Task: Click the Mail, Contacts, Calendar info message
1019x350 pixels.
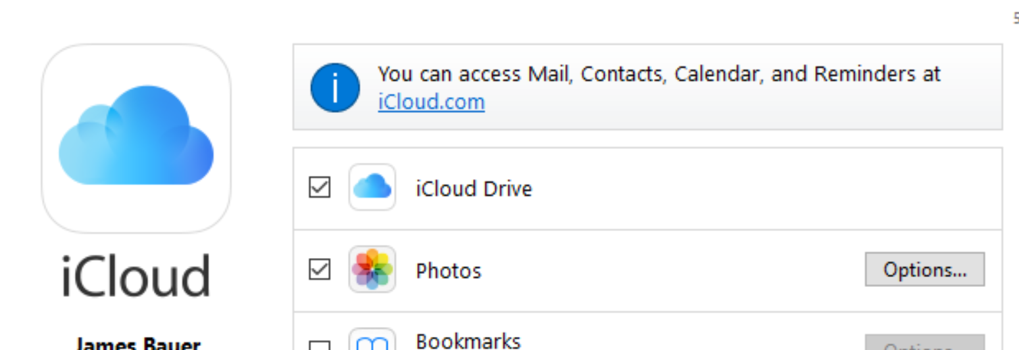Action: click(658, 74)
